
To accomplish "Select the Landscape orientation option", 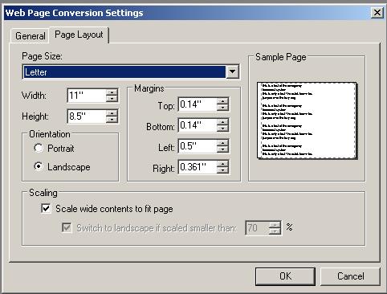I will pyautogui.click(x=39, y=166).
